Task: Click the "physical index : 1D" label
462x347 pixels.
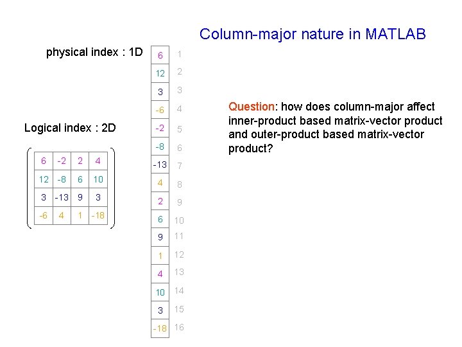Action: [94, 52]
